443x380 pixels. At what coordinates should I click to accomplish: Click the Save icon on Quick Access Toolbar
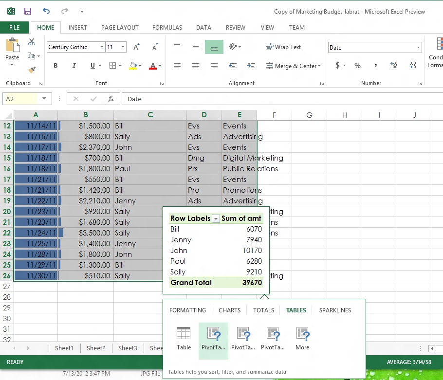(x=26, y=11)
